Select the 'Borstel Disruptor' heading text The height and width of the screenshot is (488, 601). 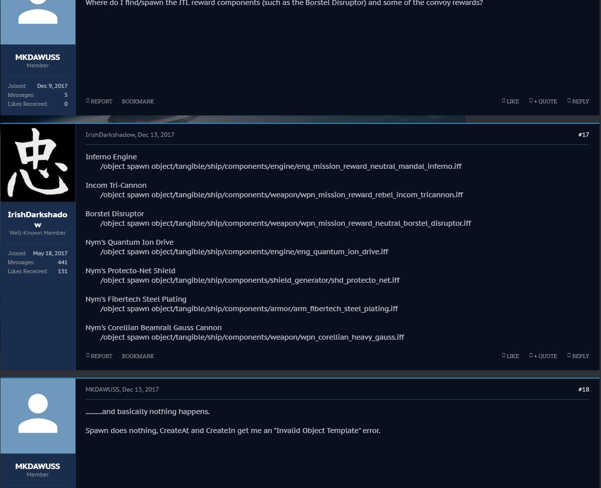[x=115, y=214]
